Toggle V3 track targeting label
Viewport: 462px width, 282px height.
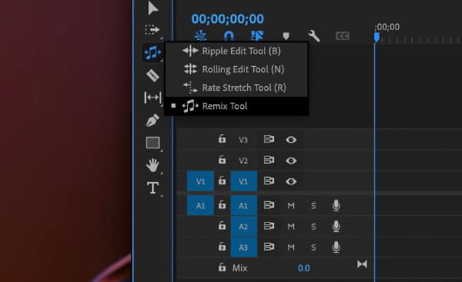coord(243,140)
